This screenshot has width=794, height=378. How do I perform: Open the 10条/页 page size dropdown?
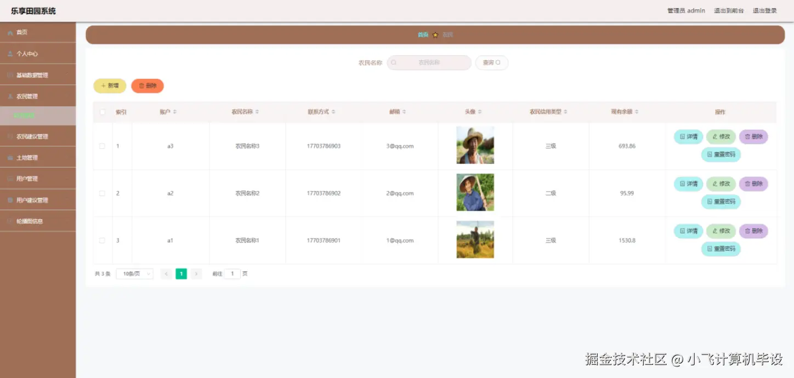tap(135, 274)
